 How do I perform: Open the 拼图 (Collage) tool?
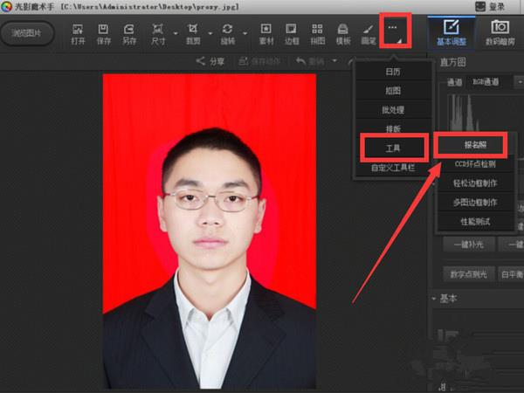(317, 33)
